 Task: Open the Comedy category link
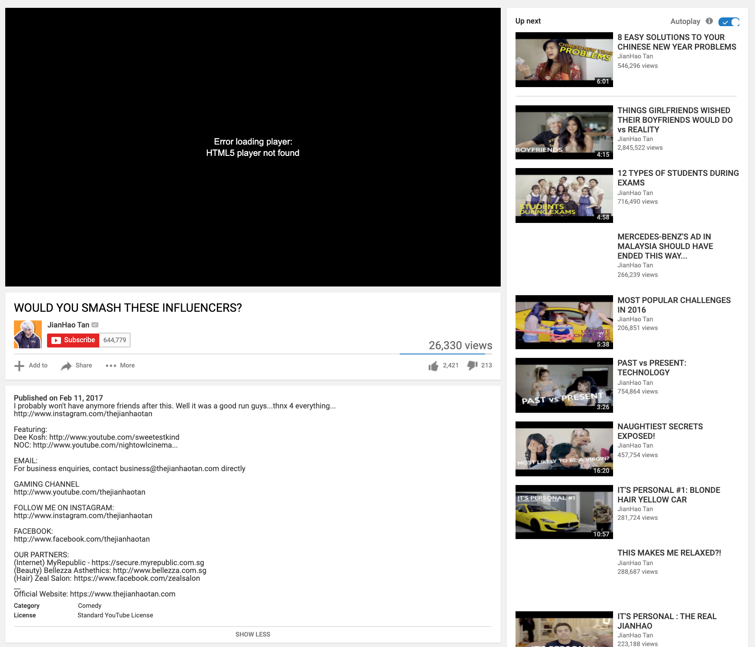(90, 606)
